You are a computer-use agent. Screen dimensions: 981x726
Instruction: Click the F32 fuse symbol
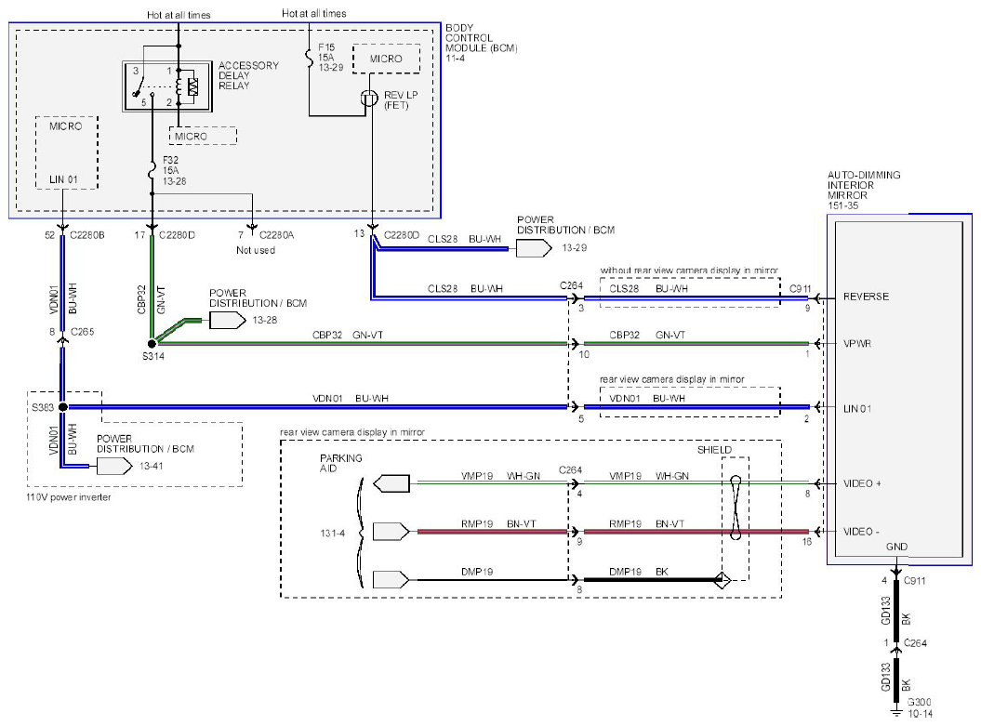pos(152,170)
